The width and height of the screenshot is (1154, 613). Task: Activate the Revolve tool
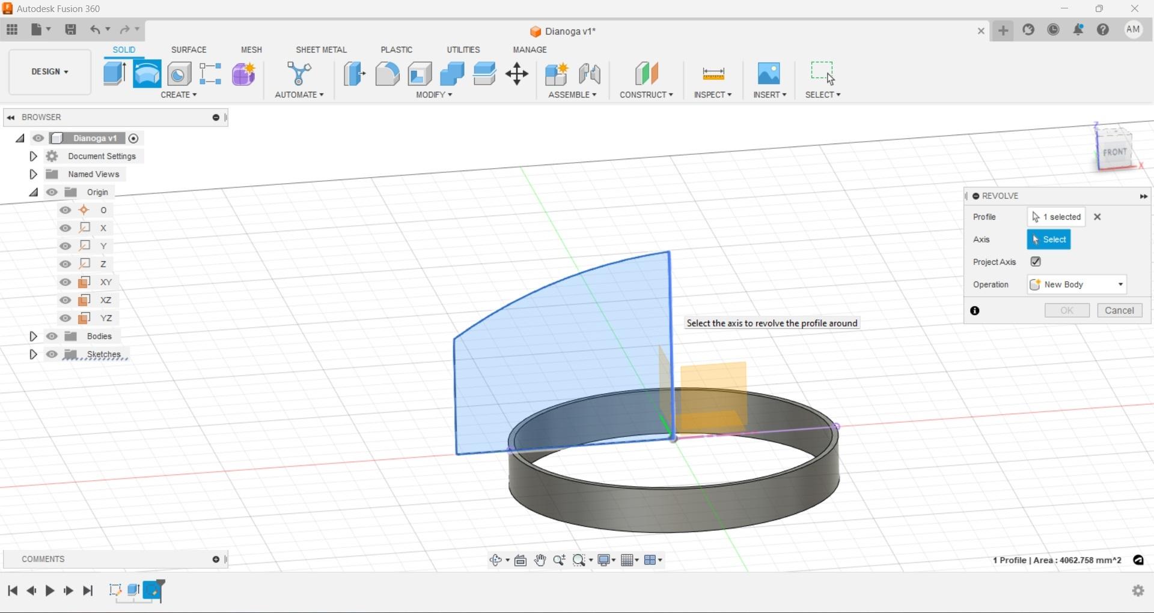[146, 73]
